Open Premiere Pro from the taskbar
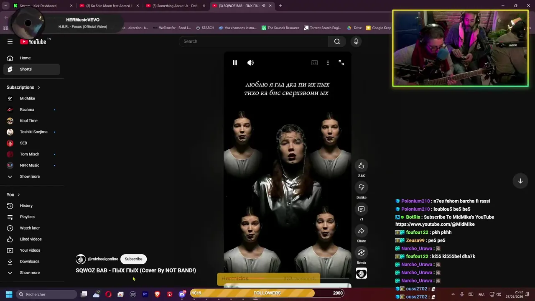The height and width of the screenshot is (301, 535). tap(145, 294)
